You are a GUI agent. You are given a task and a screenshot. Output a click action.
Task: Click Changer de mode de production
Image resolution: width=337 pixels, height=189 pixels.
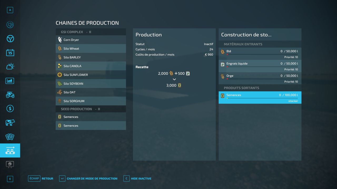(x=92, y=178)
